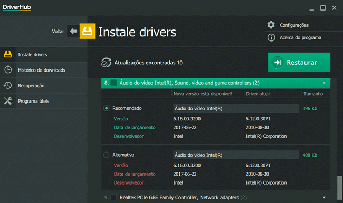
Task: Click the Acerca do programa info icon
Action: point(271,37)
